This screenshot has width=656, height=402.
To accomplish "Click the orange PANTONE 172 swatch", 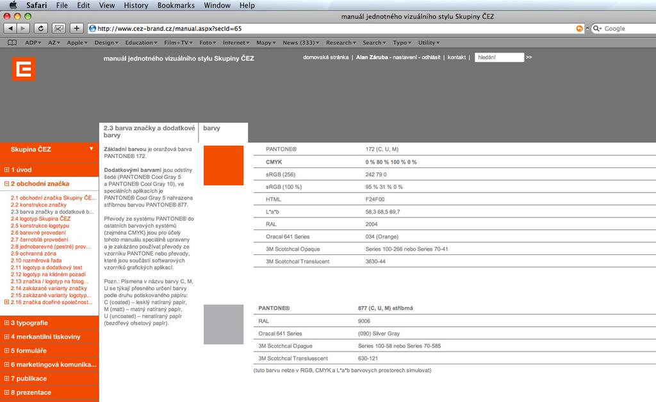I will 224,166.
